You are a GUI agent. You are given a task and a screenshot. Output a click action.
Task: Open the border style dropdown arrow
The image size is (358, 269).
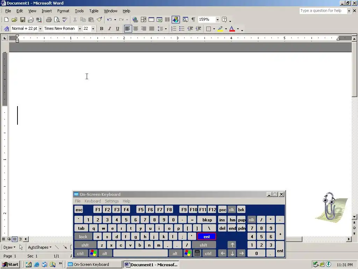pyautogui.click(x=214, y=29)
